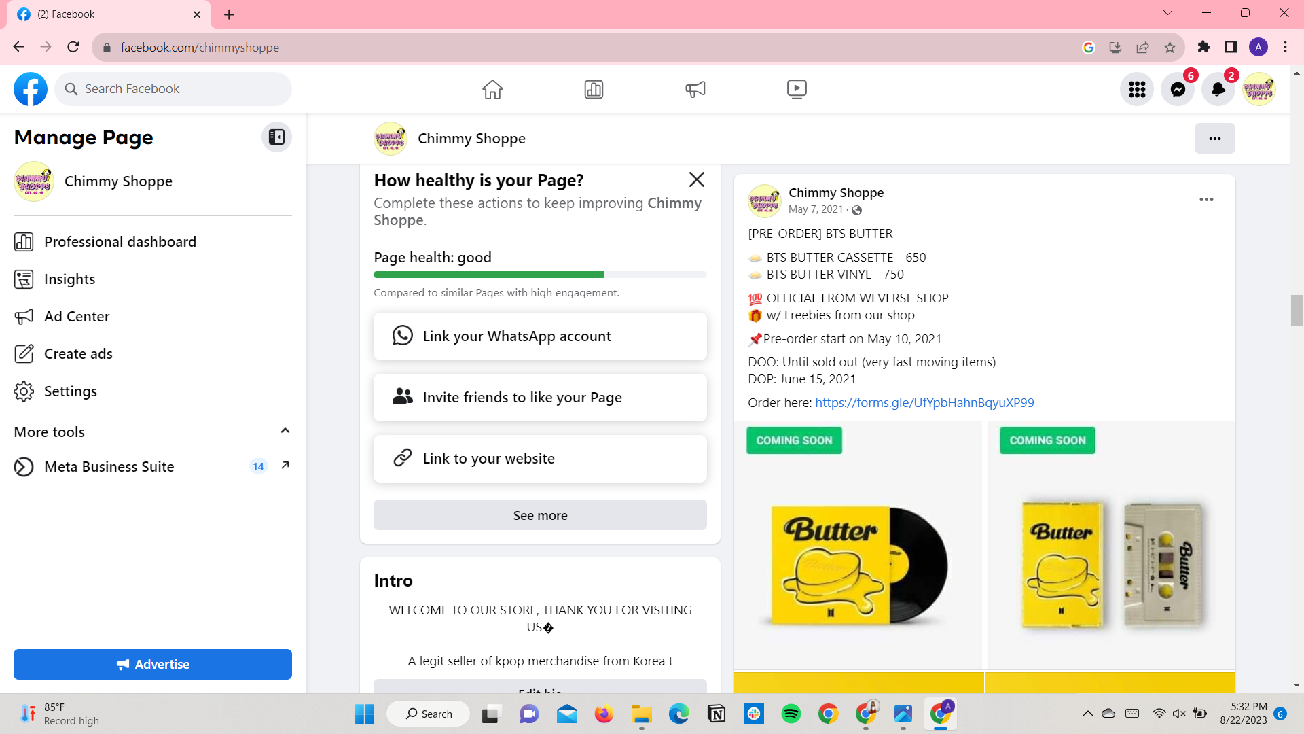Open Spotify from the taskbar
1304x734 pixels.
point(791,714)
